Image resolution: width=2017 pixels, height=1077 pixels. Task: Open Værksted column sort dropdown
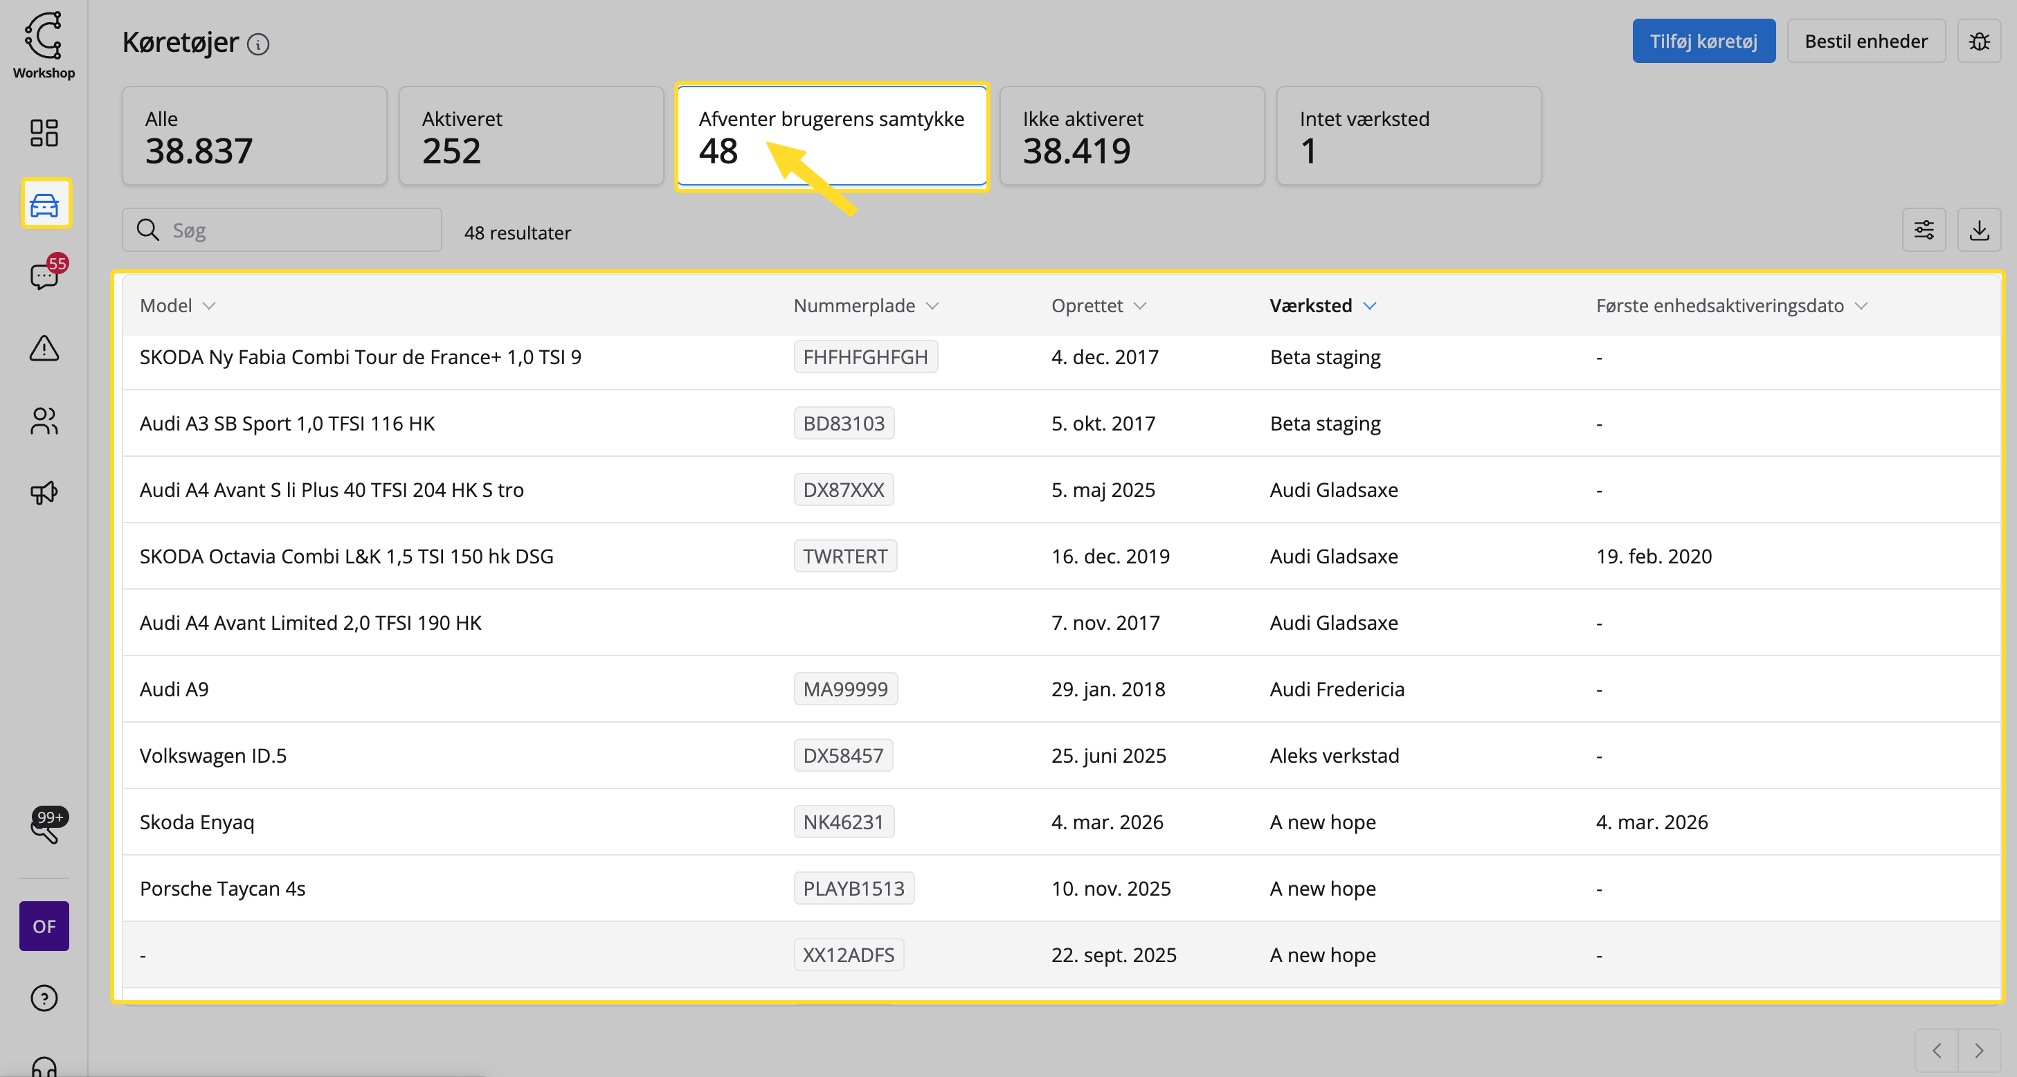(x=1369, y=306)
